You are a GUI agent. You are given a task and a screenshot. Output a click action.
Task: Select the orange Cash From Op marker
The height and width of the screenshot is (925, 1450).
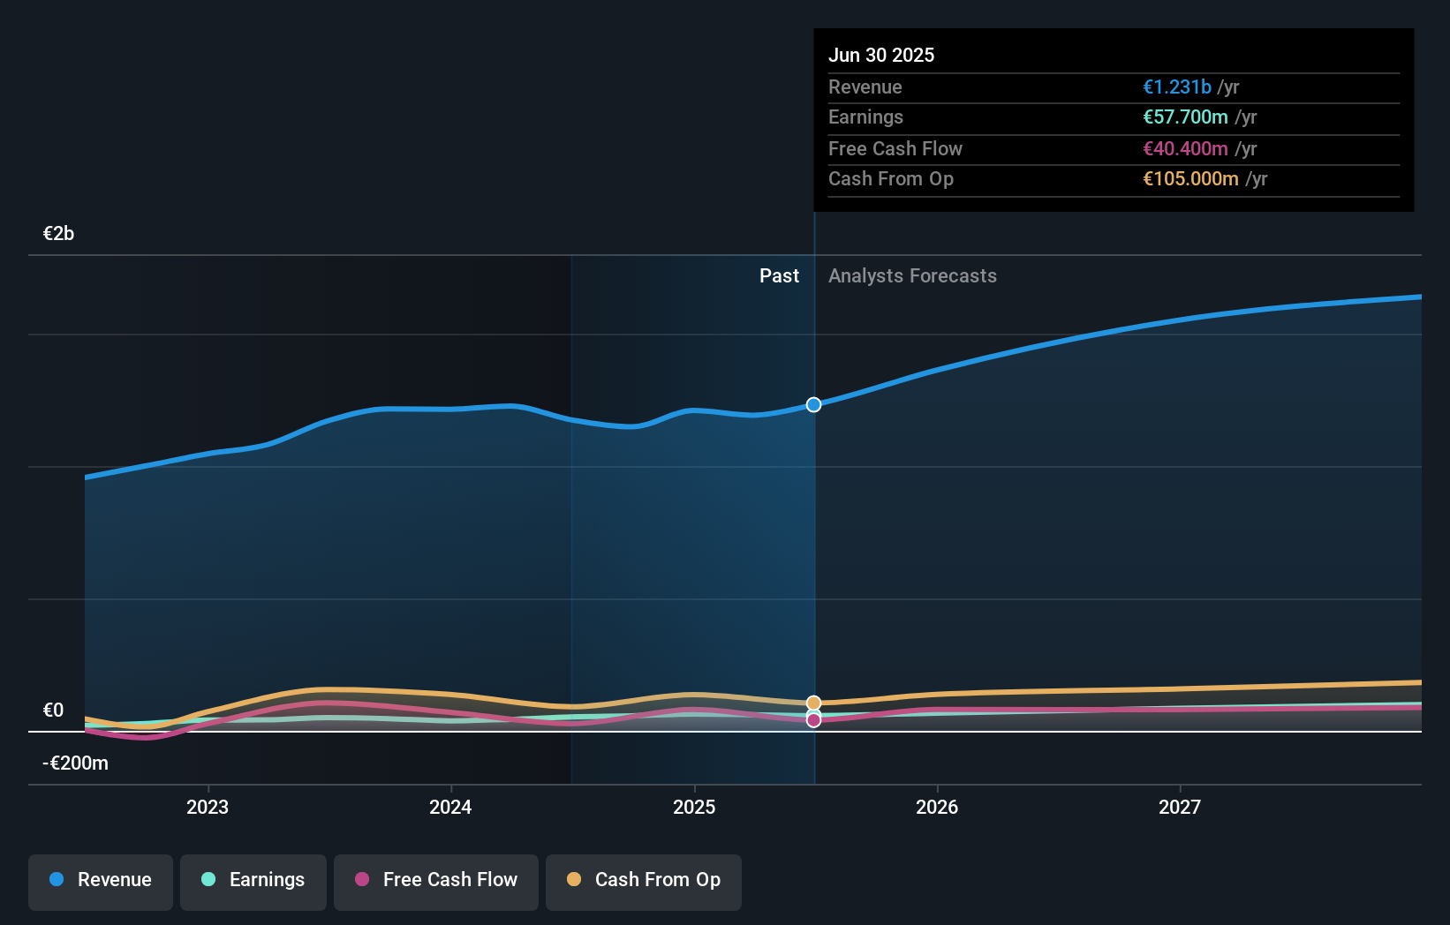point(813,703)
